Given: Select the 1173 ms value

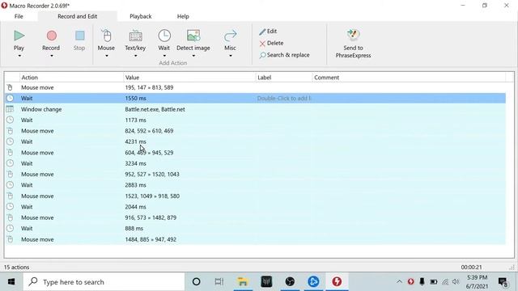Looking at the screenshot, I should (135, 120).
